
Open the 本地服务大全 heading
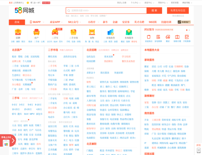tap(152, 50)
